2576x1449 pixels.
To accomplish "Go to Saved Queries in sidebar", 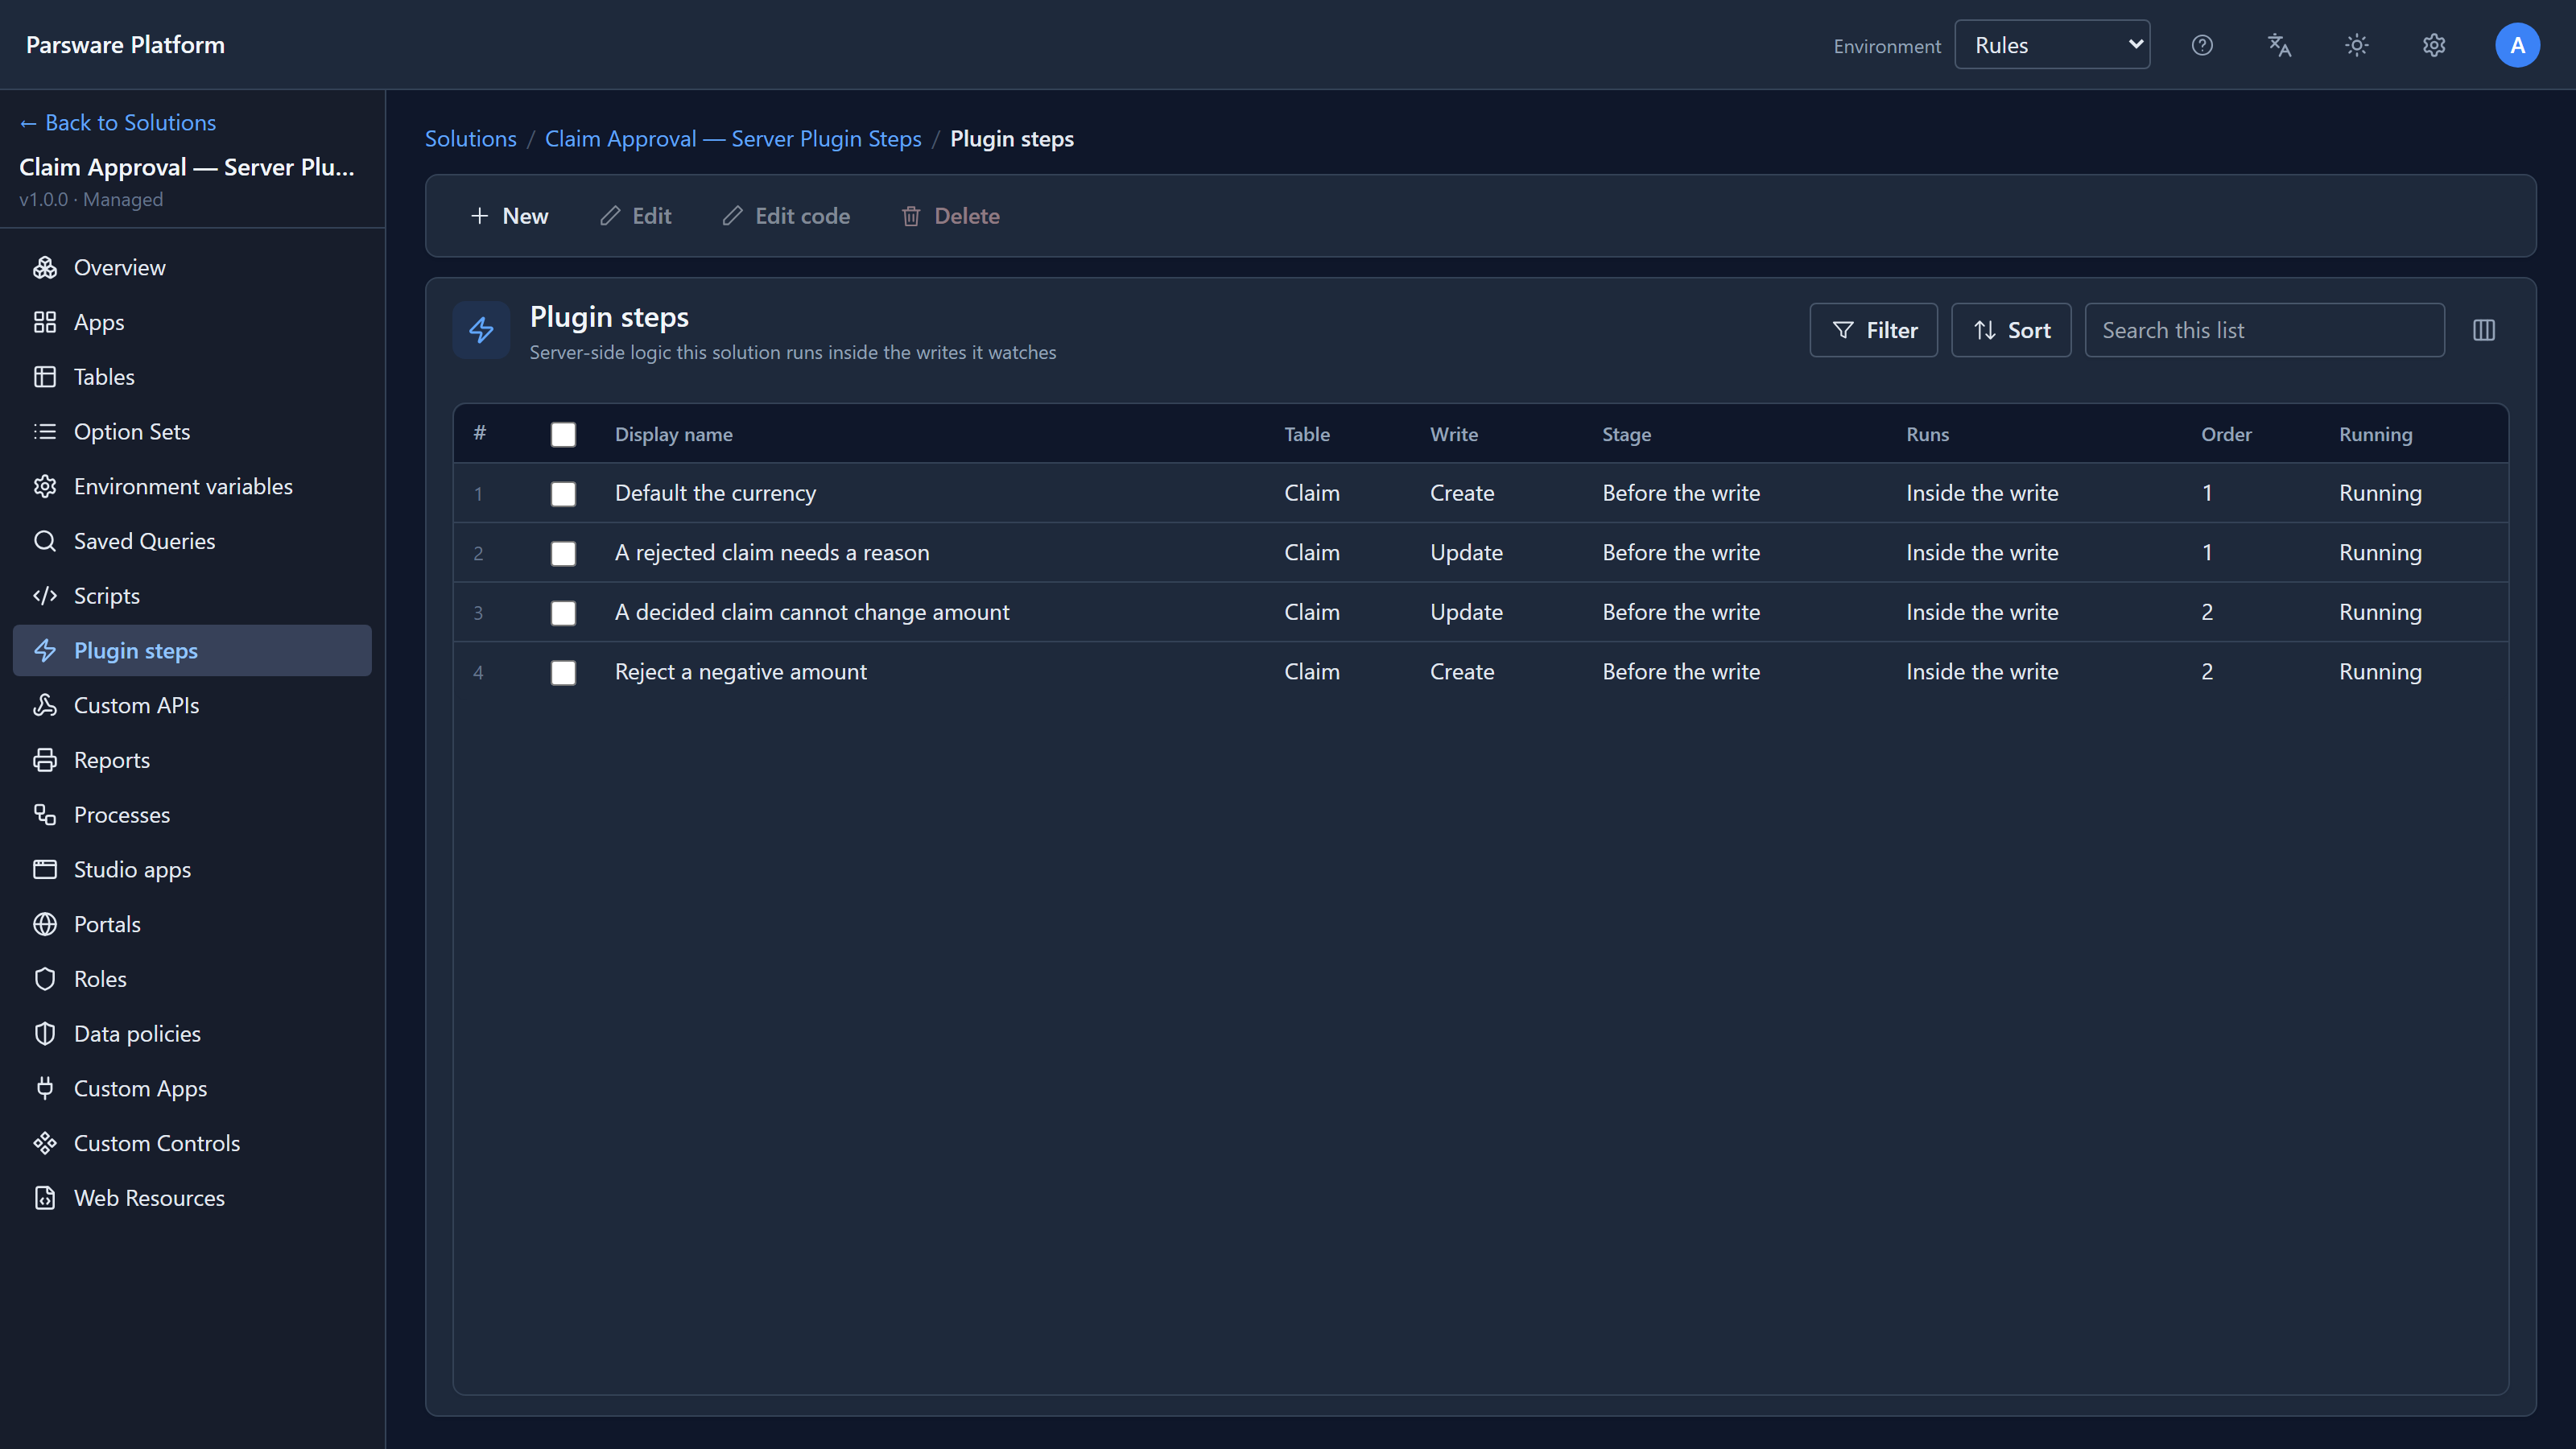I will pyautogui.click(x=192, y=541).
